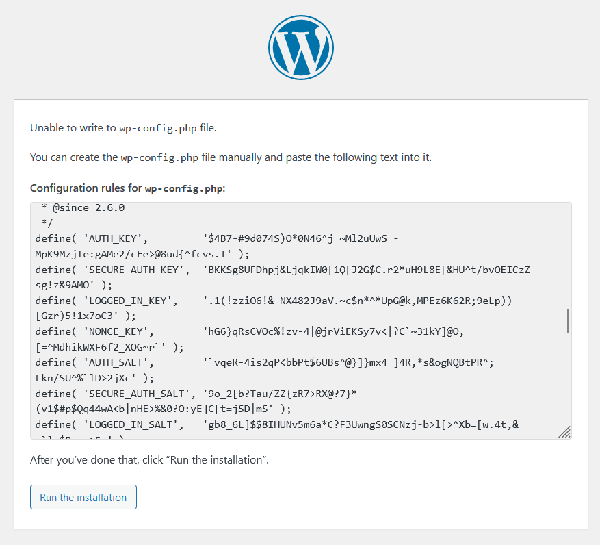The image size is (600, 545).
Task: Click the comment closing '*/' line
Action: point(47,223)
